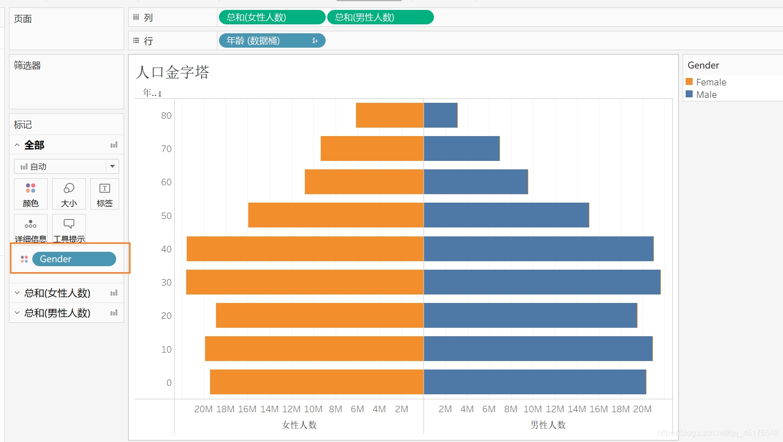This screenshot has height=442, width=783.
Task: Select the blue male bar for age 30
Action: pyautogui.click(x=542, y=282)
